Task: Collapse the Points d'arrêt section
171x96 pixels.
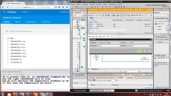Action: [x=155, y=55]
